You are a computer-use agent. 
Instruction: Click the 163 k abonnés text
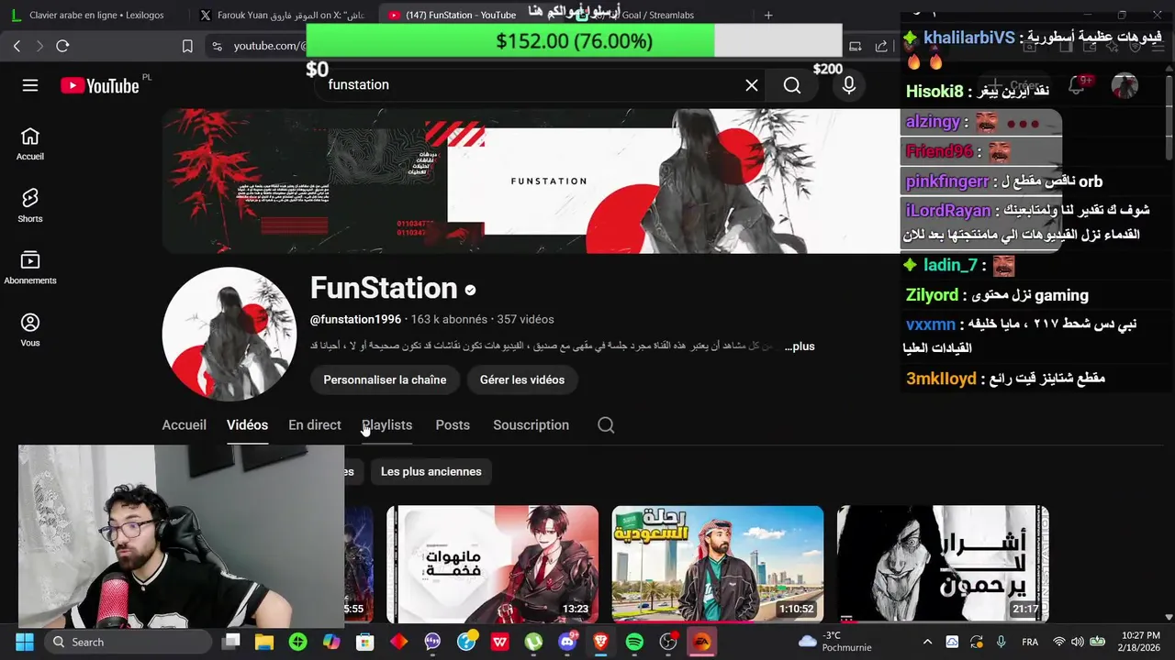(449, 319)
